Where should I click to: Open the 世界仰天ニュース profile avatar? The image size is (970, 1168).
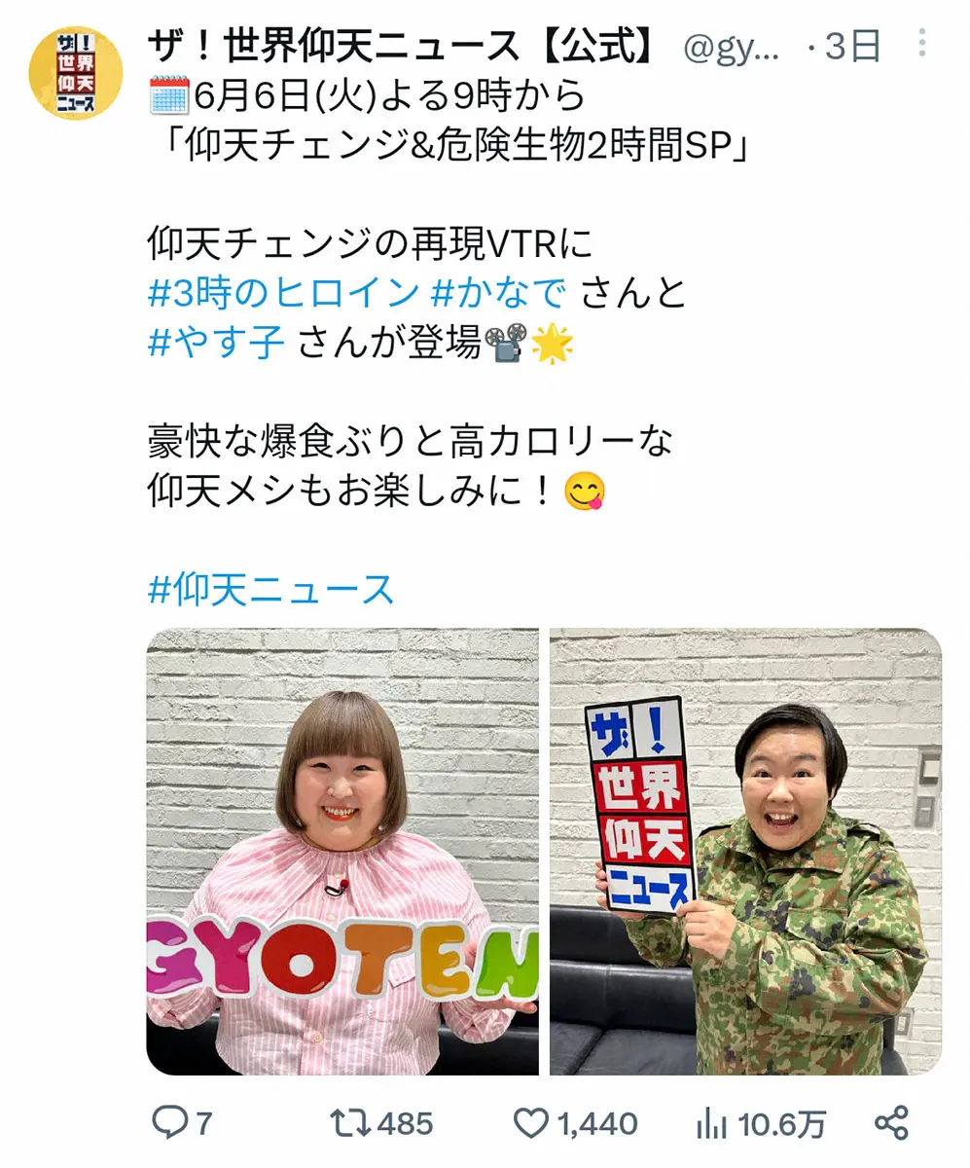pos(76,73)
